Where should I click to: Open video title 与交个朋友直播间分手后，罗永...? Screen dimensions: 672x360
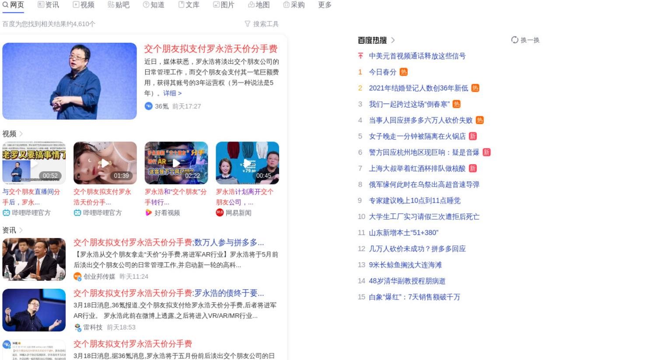[31, 197]
